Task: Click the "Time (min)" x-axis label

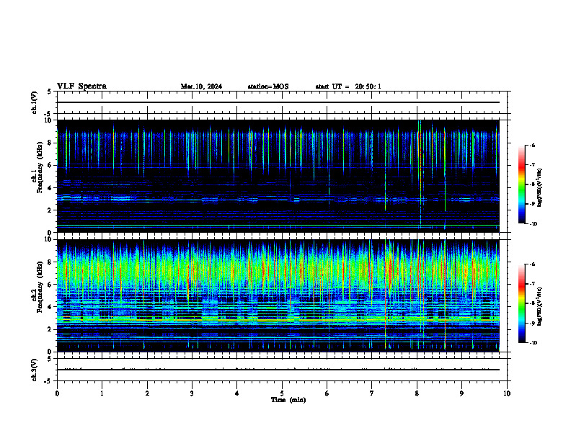Action: coord(288,400)
